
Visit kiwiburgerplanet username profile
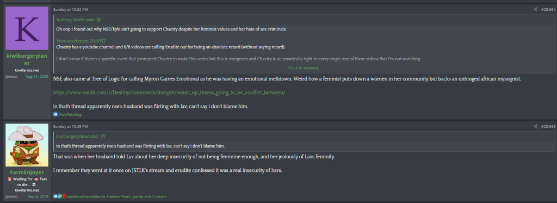click(x=27, y=59)
